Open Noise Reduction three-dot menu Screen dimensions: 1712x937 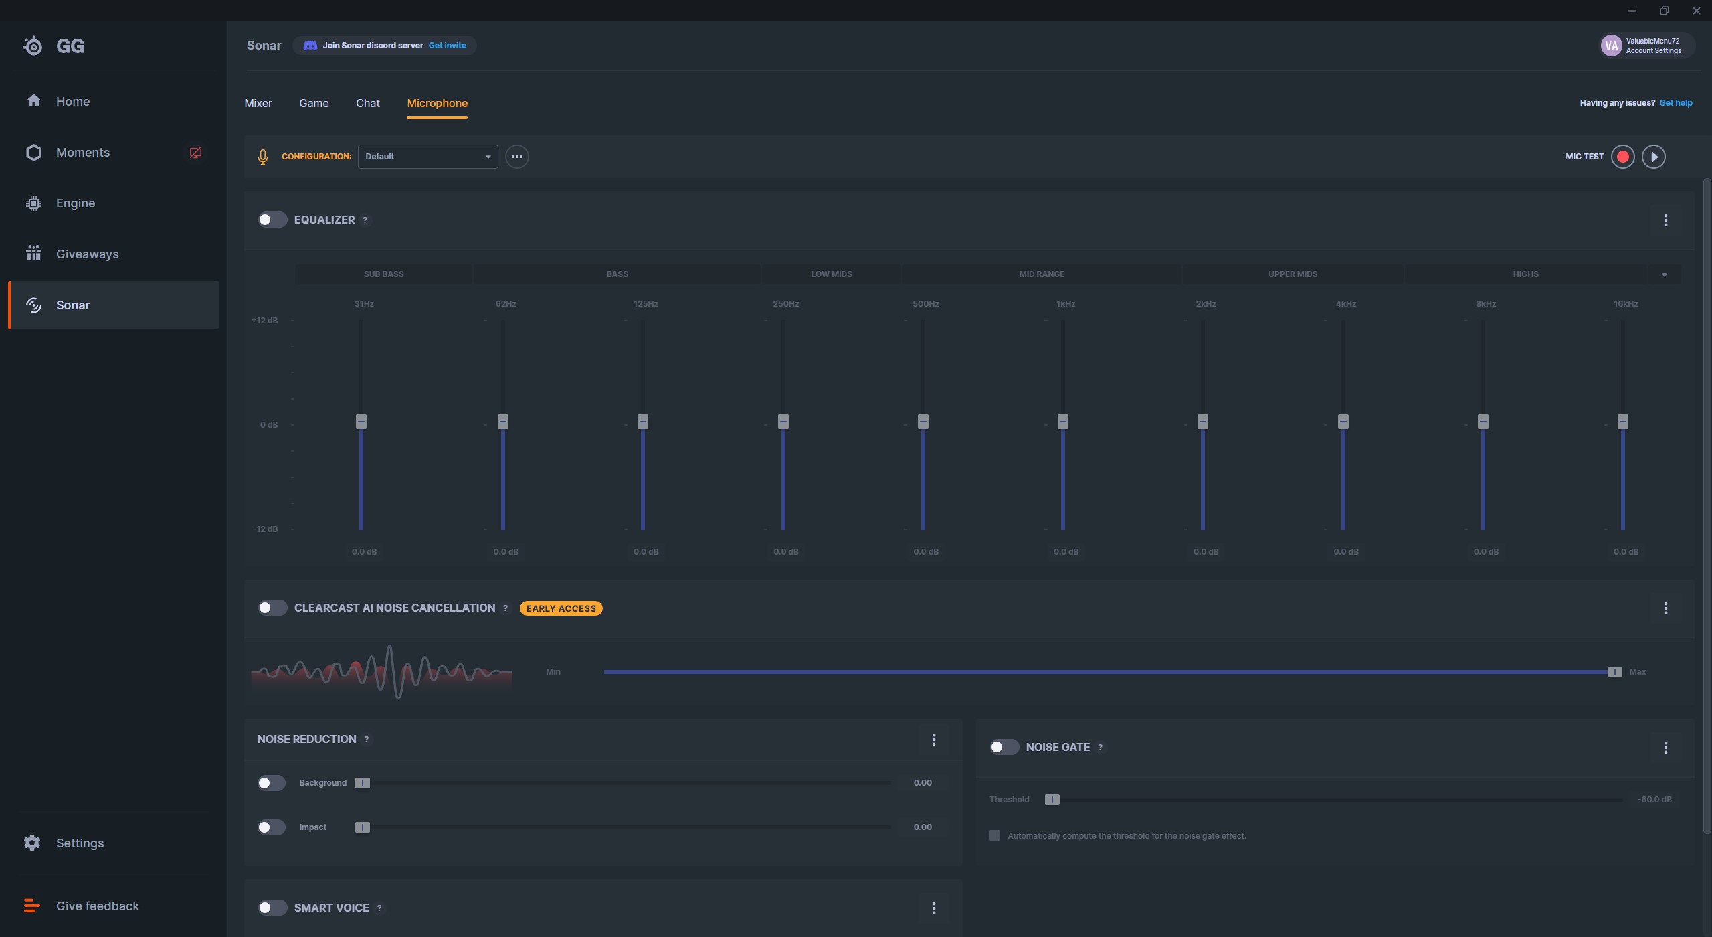tap(933, 740)
